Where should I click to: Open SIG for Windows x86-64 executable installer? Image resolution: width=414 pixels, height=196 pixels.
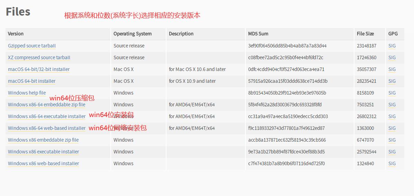392,116
